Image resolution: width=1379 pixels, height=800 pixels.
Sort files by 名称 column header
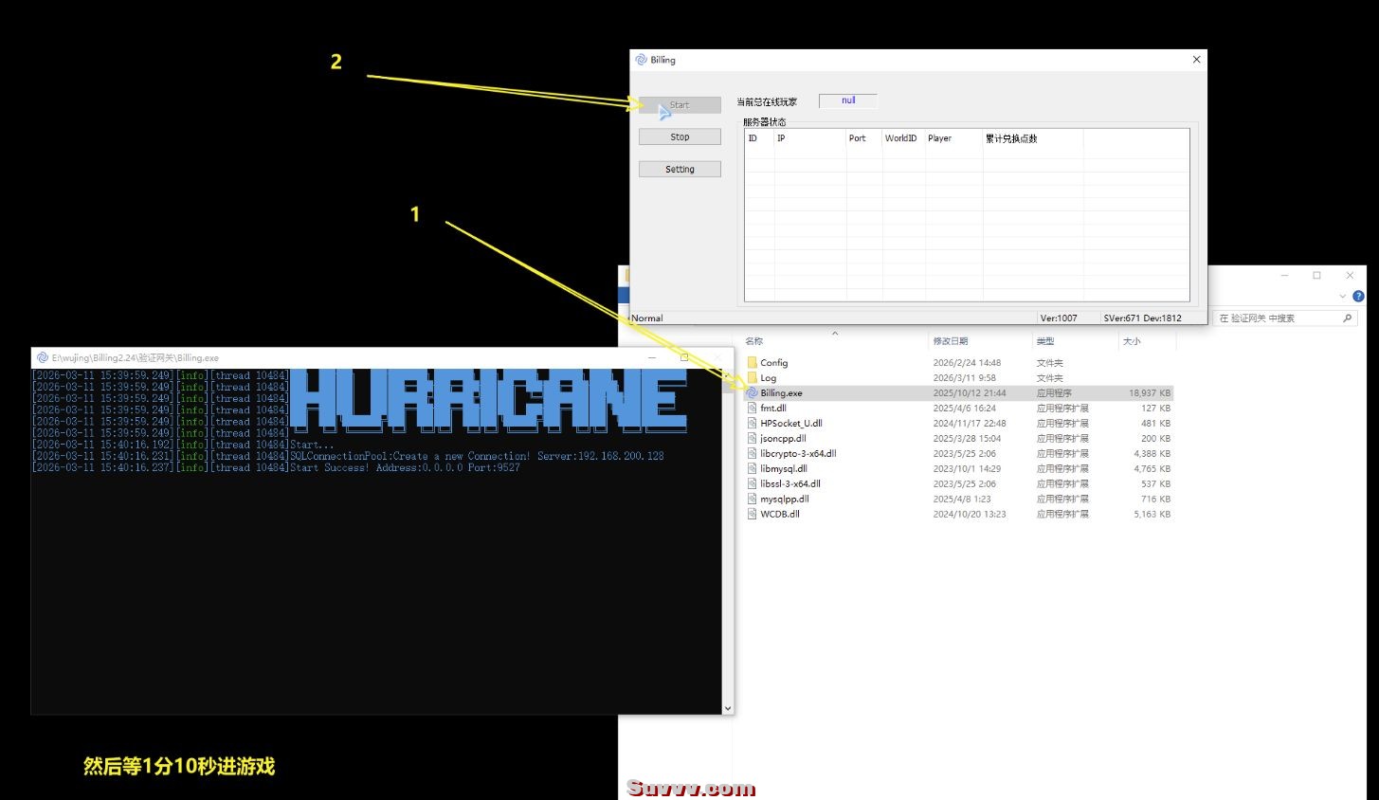[x=754, y=341]
